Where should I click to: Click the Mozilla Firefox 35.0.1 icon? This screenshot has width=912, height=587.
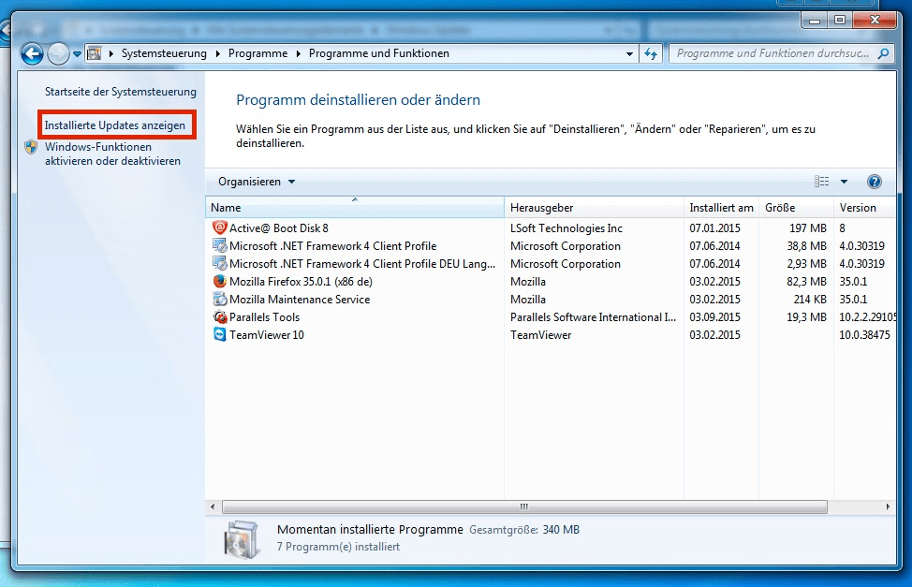tap(219, 281)
